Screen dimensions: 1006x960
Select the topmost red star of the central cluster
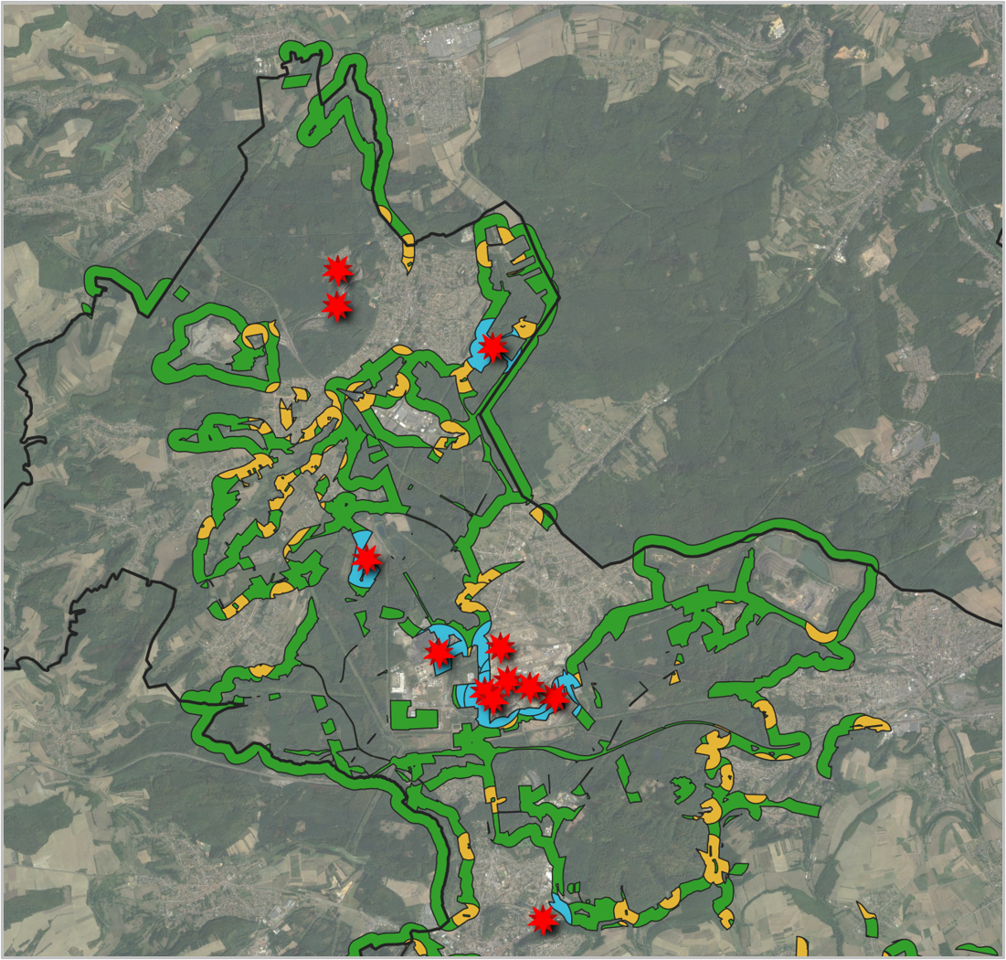[499, 647]
